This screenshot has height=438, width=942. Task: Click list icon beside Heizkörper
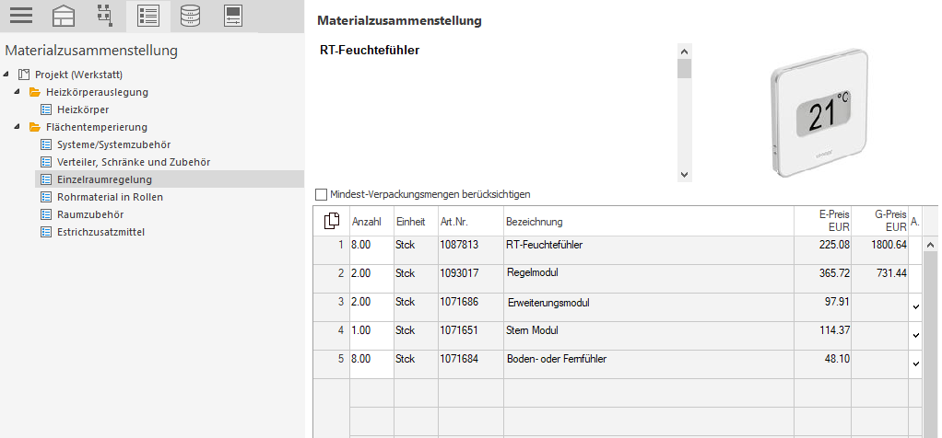click(46, 109)
